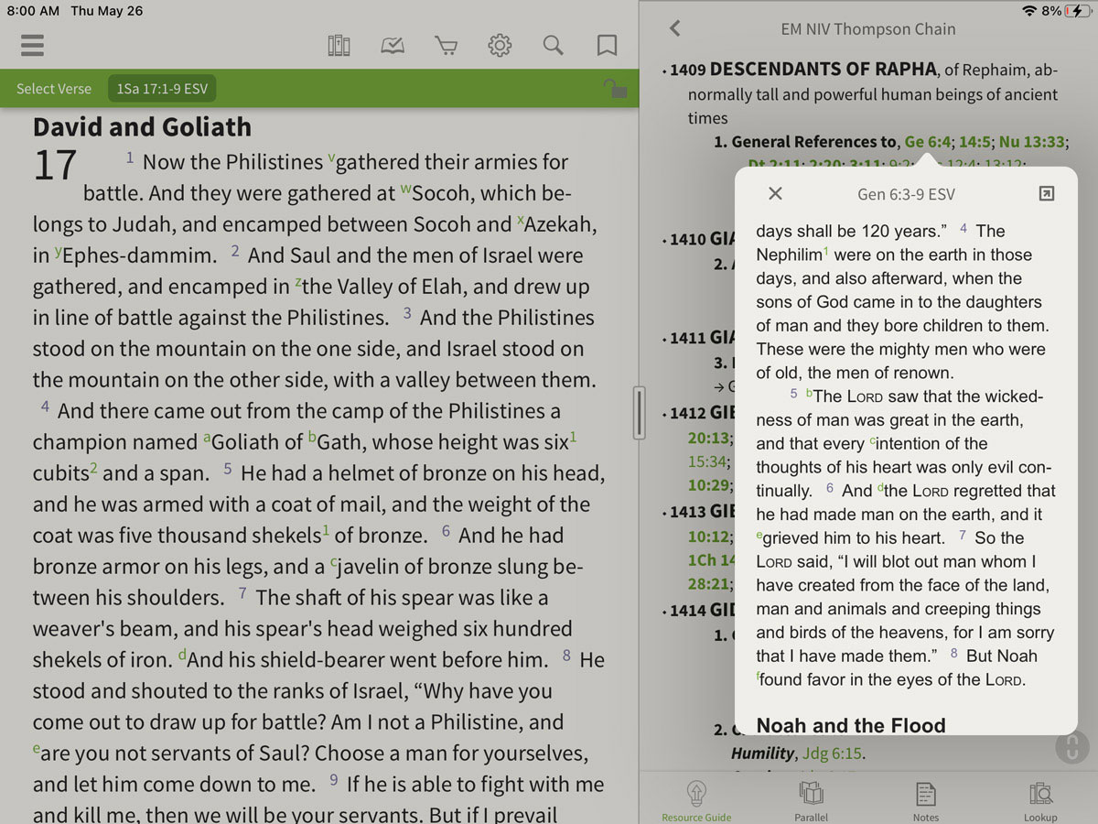Open the 20:13 reference link
Screen dimensions: 1098x824
pos(709,438)
